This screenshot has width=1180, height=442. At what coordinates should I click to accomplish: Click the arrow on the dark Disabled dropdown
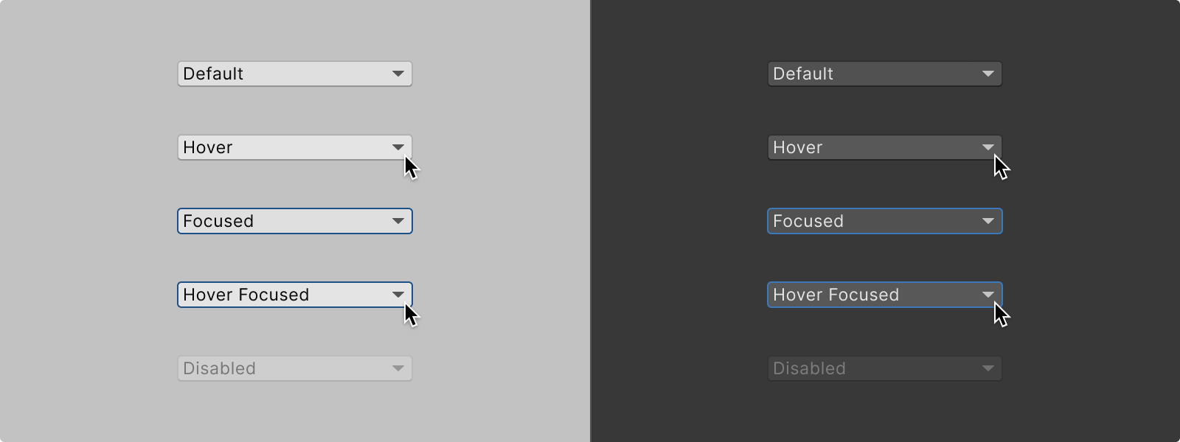(x=988, y=368)
